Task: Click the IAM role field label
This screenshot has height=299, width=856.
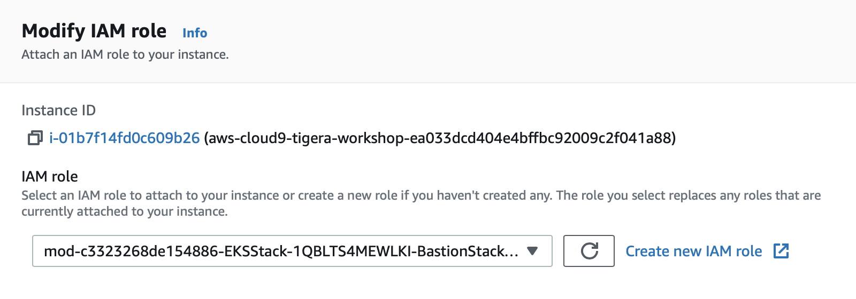Action: point(50,177)
